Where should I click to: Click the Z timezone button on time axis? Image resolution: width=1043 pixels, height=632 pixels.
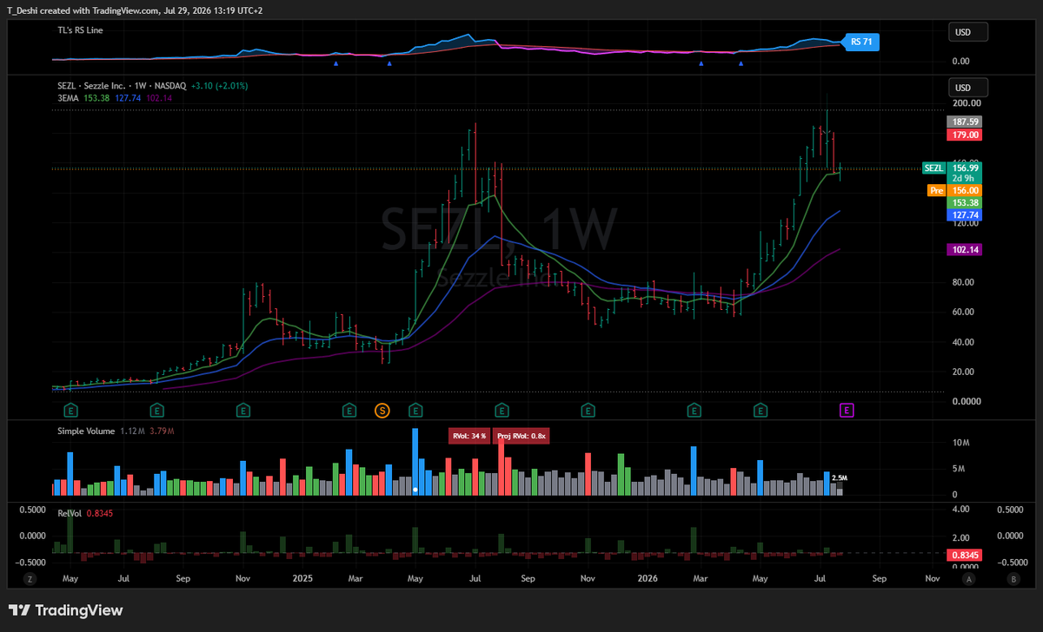pyautogui.click(x=29, y=578)
